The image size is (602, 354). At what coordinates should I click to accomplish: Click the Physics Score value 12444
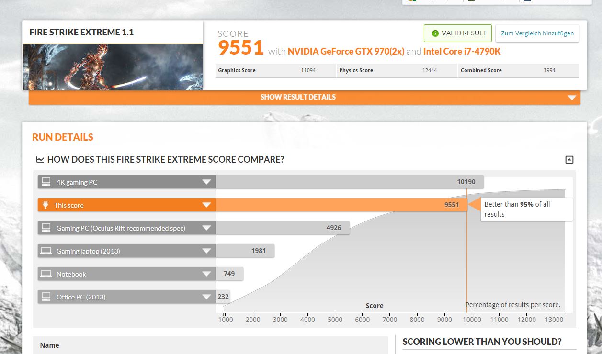(430, 70)
